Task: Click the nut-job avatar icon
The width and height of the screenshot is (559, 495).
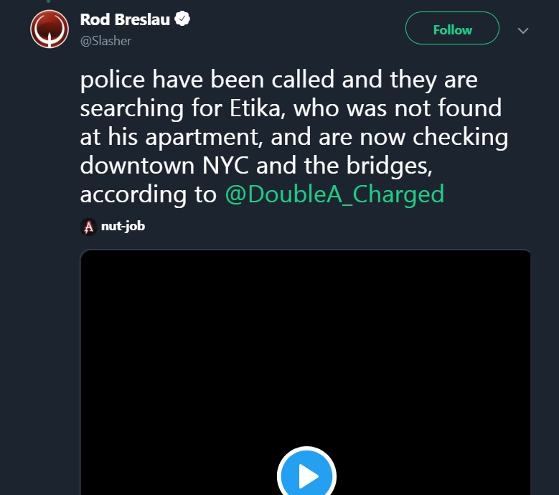Action: [x=88, y=227]
